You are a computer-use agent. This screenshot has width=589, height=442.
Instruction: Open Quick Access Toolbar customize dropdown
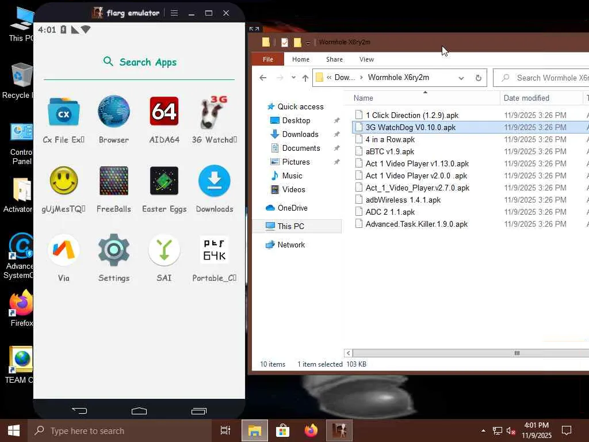pyautogui.click(x=308, y=43)
